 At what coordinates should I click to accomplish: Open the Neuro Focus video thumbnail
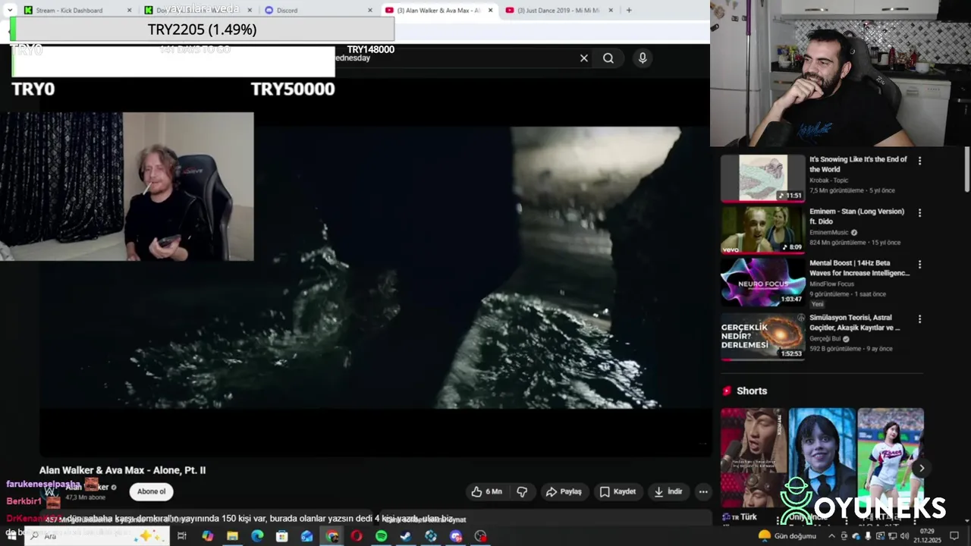coord(763,282)
